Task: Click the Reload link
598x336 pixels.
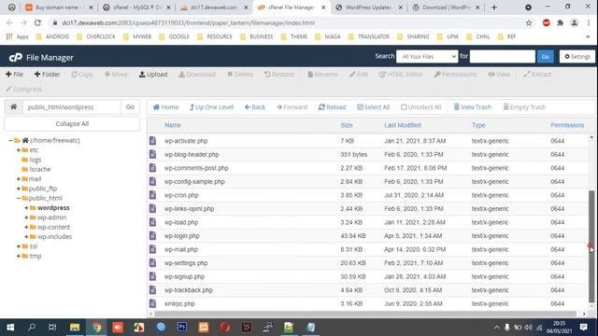Action: click(x=333, y=107)
